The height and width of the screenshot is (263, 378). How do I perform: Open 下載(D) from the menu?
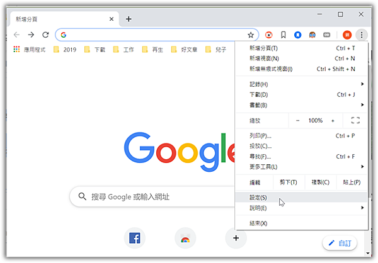click(302, 94)
